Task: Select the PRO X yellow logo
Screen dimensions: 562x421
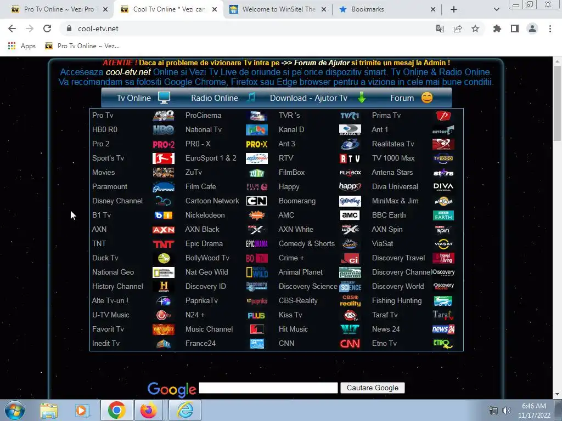Action: [257, 144]
